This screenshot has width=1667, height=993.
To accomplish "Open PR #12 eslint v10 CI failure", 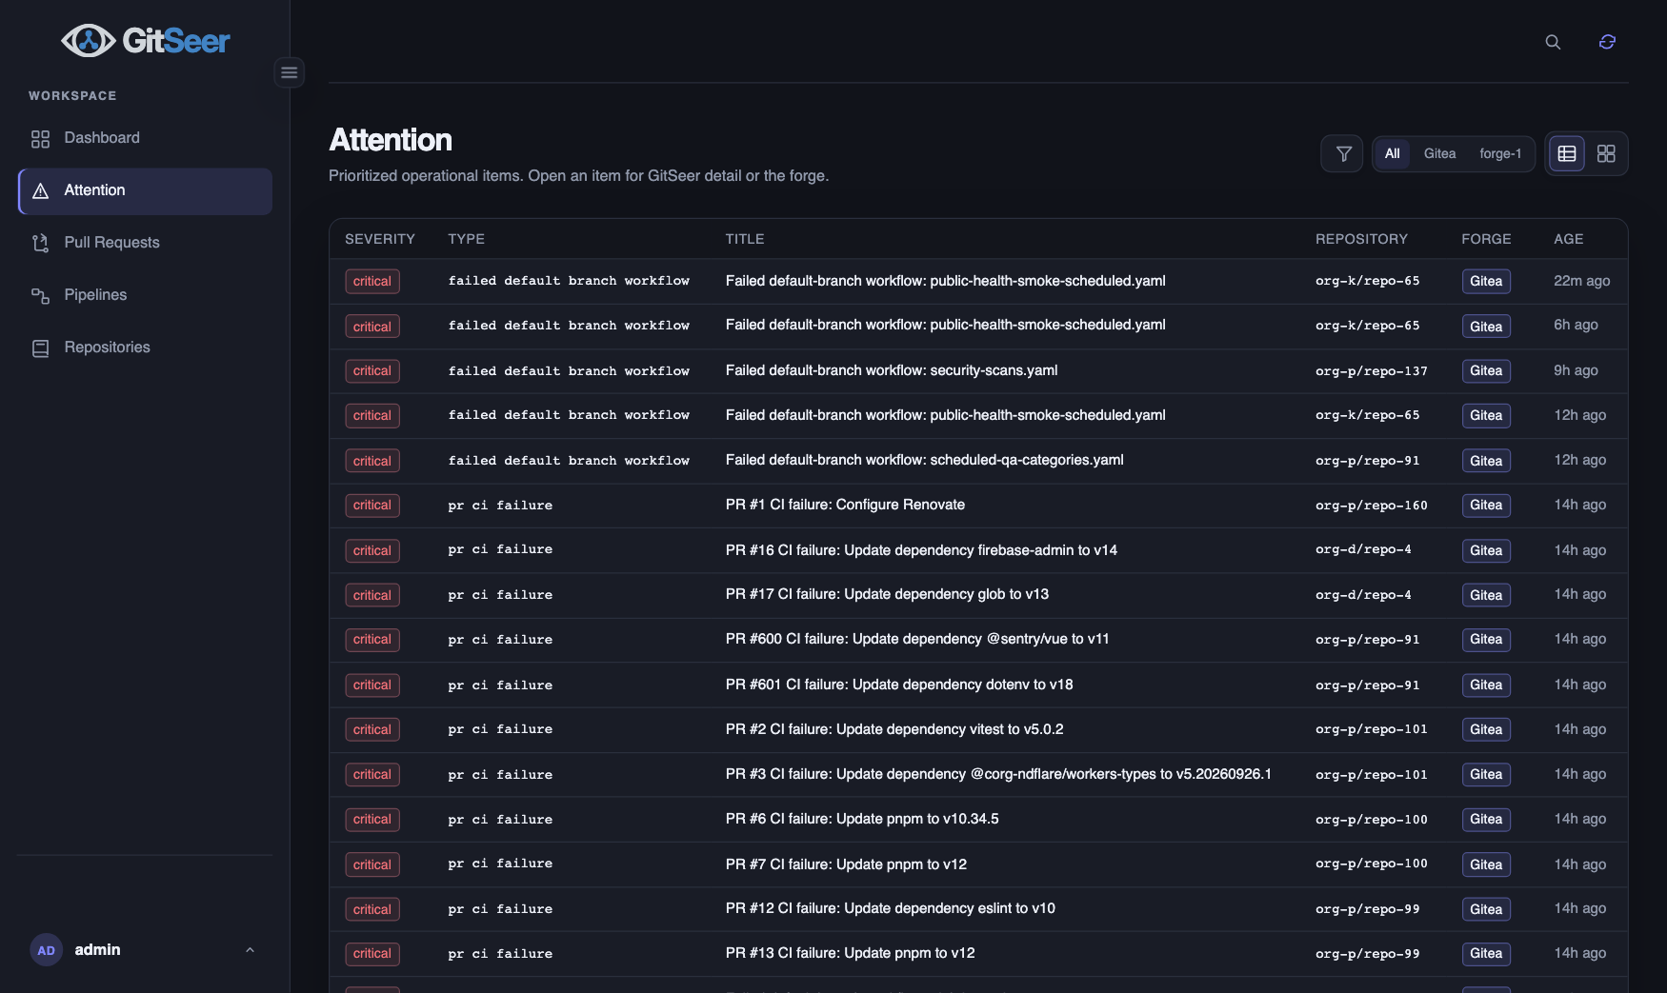I will coord(891,908).
